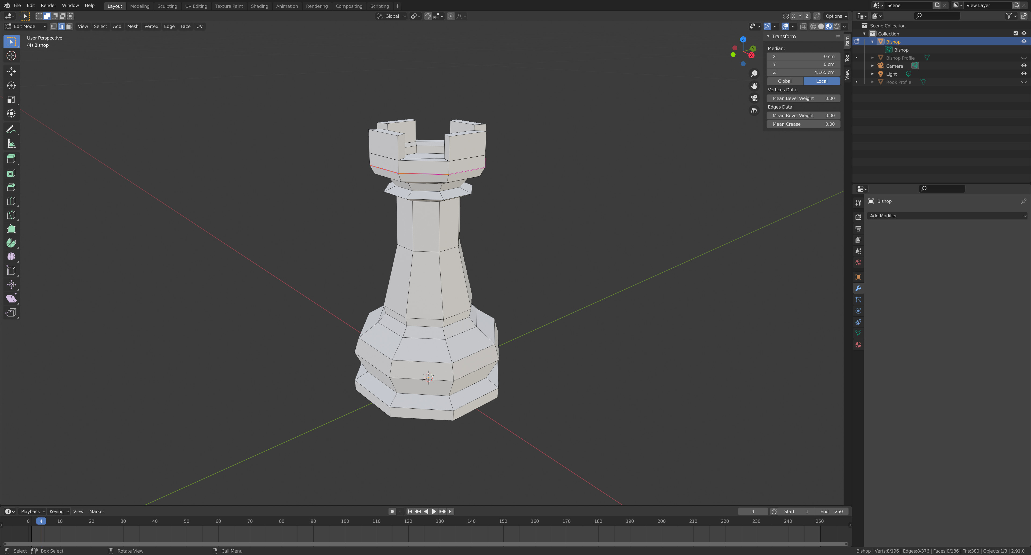The width and height of the screenshot is (1031, 555).
Task: Click frame 100 on the timeline
Action: tap(345, 521)
